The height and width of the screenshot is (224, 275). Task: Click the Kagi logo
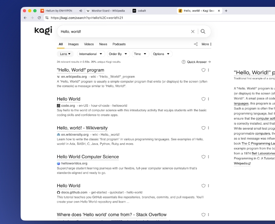(43, 31)
